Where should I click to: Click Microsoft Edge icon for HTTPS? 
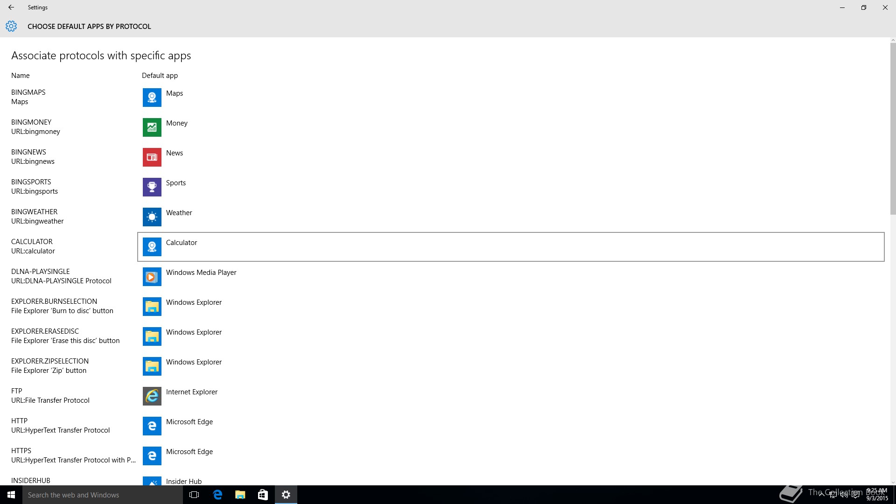(152, 456)
